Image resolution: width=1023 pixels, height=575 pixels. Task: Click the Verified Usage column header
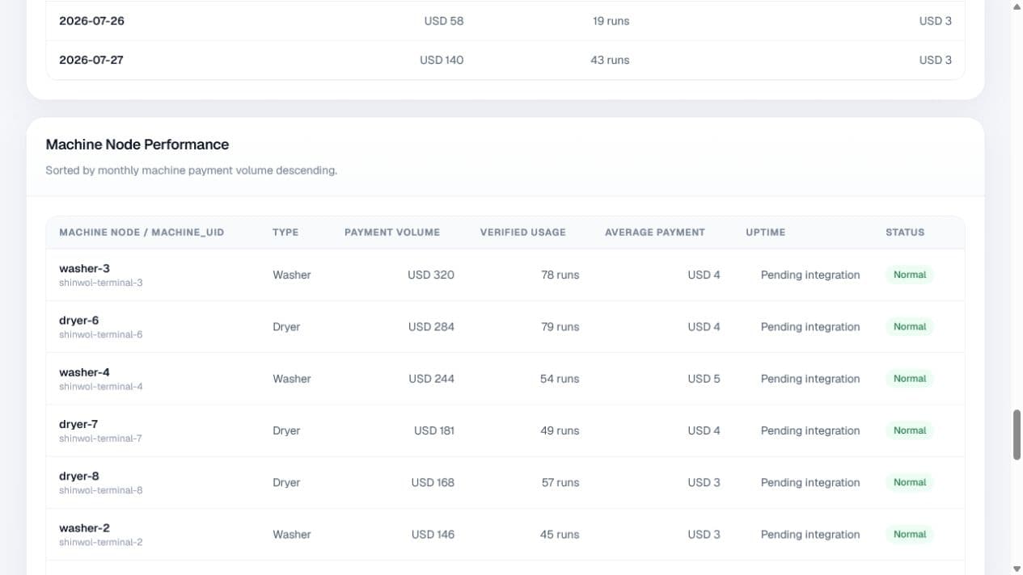[x=523, y=232]
